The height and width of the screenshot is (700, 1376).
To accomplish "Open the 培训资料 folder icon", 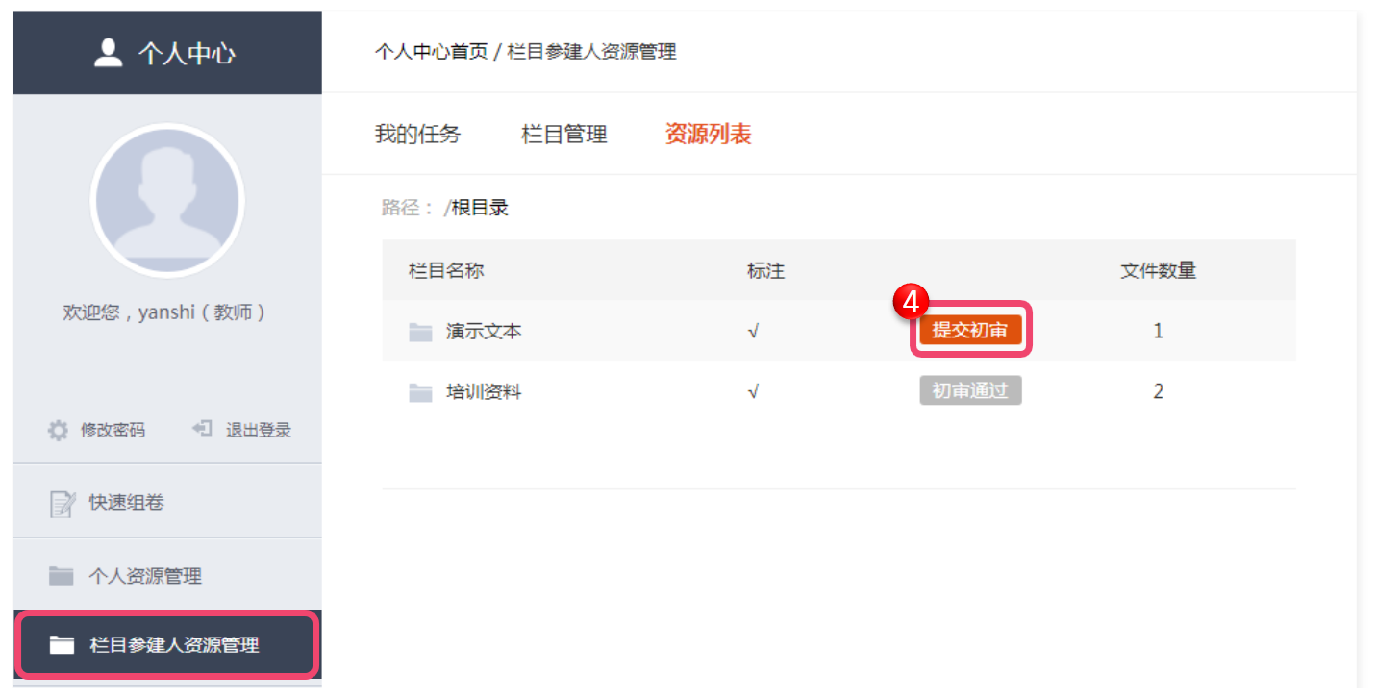I will [420, 392].
